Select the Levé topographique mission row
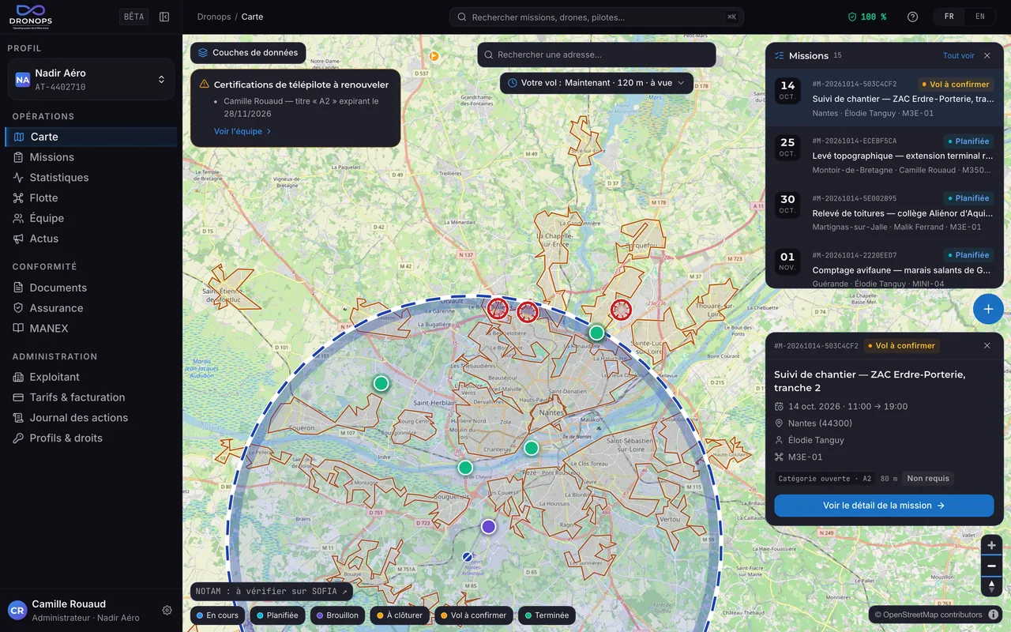 point(885,156)
